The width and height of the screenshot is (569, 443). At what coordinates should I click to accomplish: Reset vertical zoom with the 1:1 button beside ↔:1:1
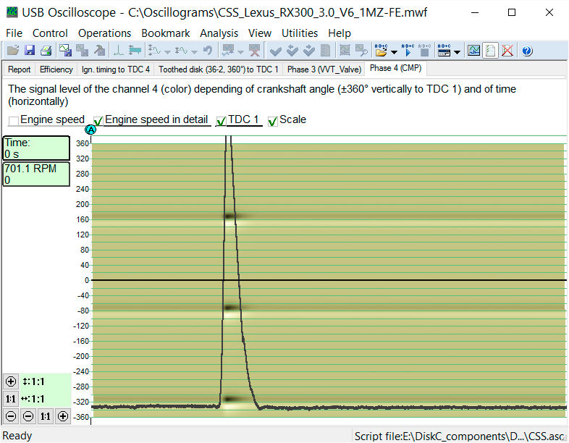(11, 399)
